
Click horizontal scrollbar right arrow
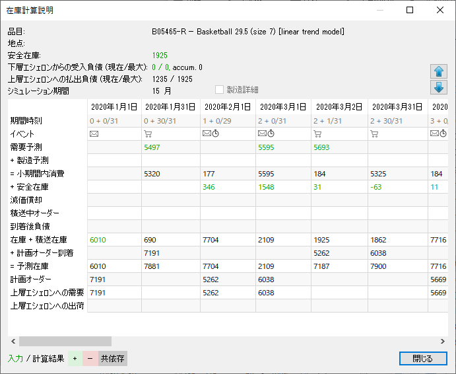click(x=442, y=341)
